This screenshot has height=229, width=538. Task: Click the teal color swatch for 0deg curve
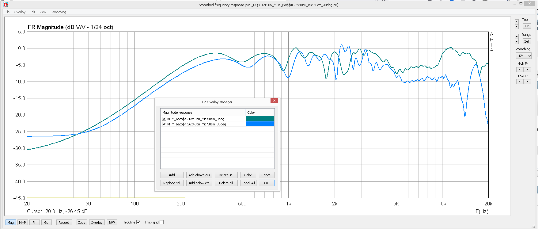[260, 119]
